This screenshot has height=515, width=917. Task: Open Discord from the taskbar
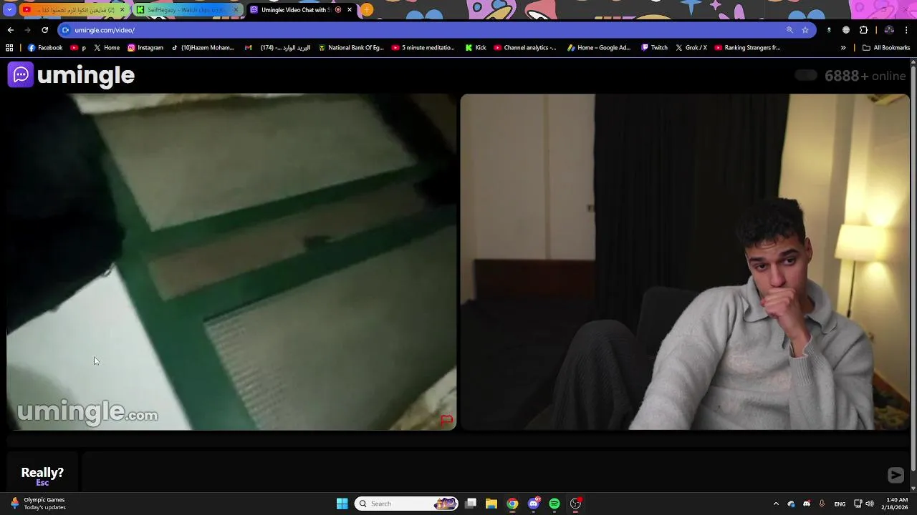(x=534, y=504)
